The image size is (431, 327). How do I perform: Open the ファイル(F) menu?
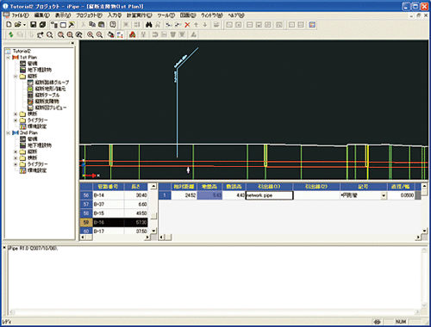20,15
